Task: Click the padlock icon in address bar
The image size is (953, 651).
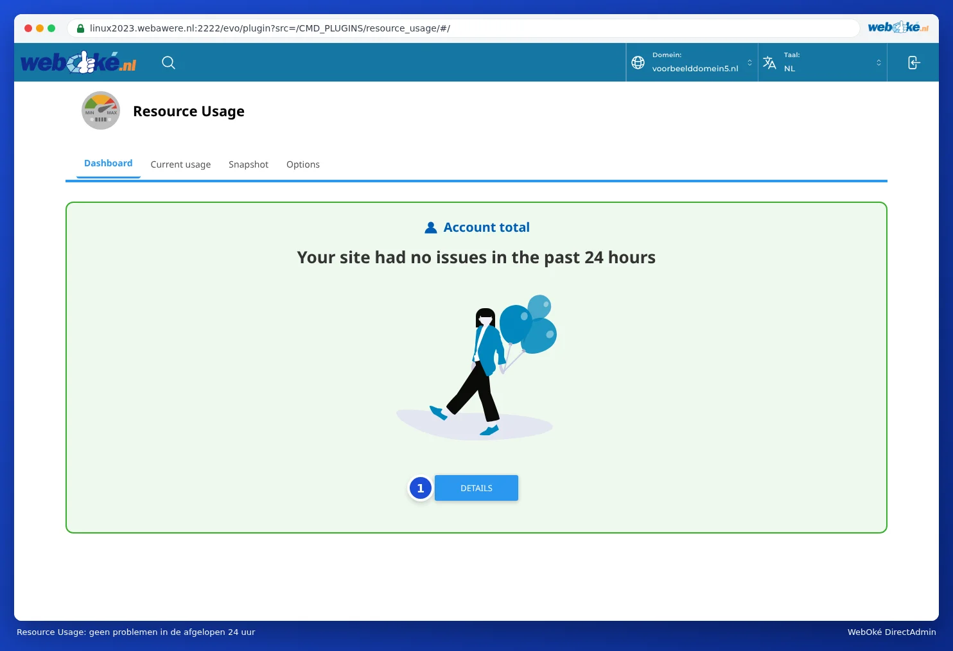Action: pos(80,28)
